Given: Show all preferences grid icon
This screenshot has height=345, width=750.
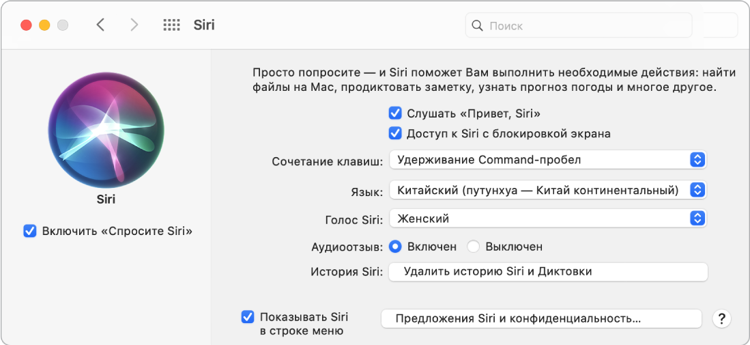Looking at the screenshot, I should click(171, 25).
